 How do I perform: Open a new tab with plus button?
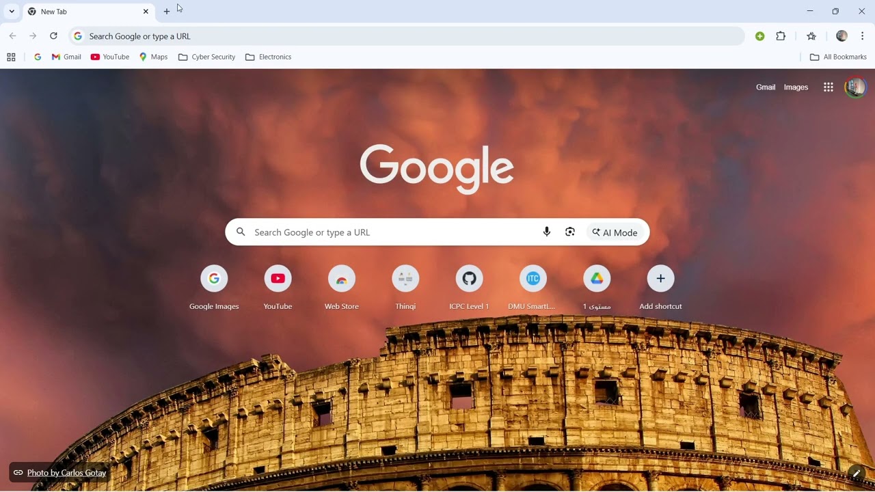pyautogui.click(x=167, y=12)
